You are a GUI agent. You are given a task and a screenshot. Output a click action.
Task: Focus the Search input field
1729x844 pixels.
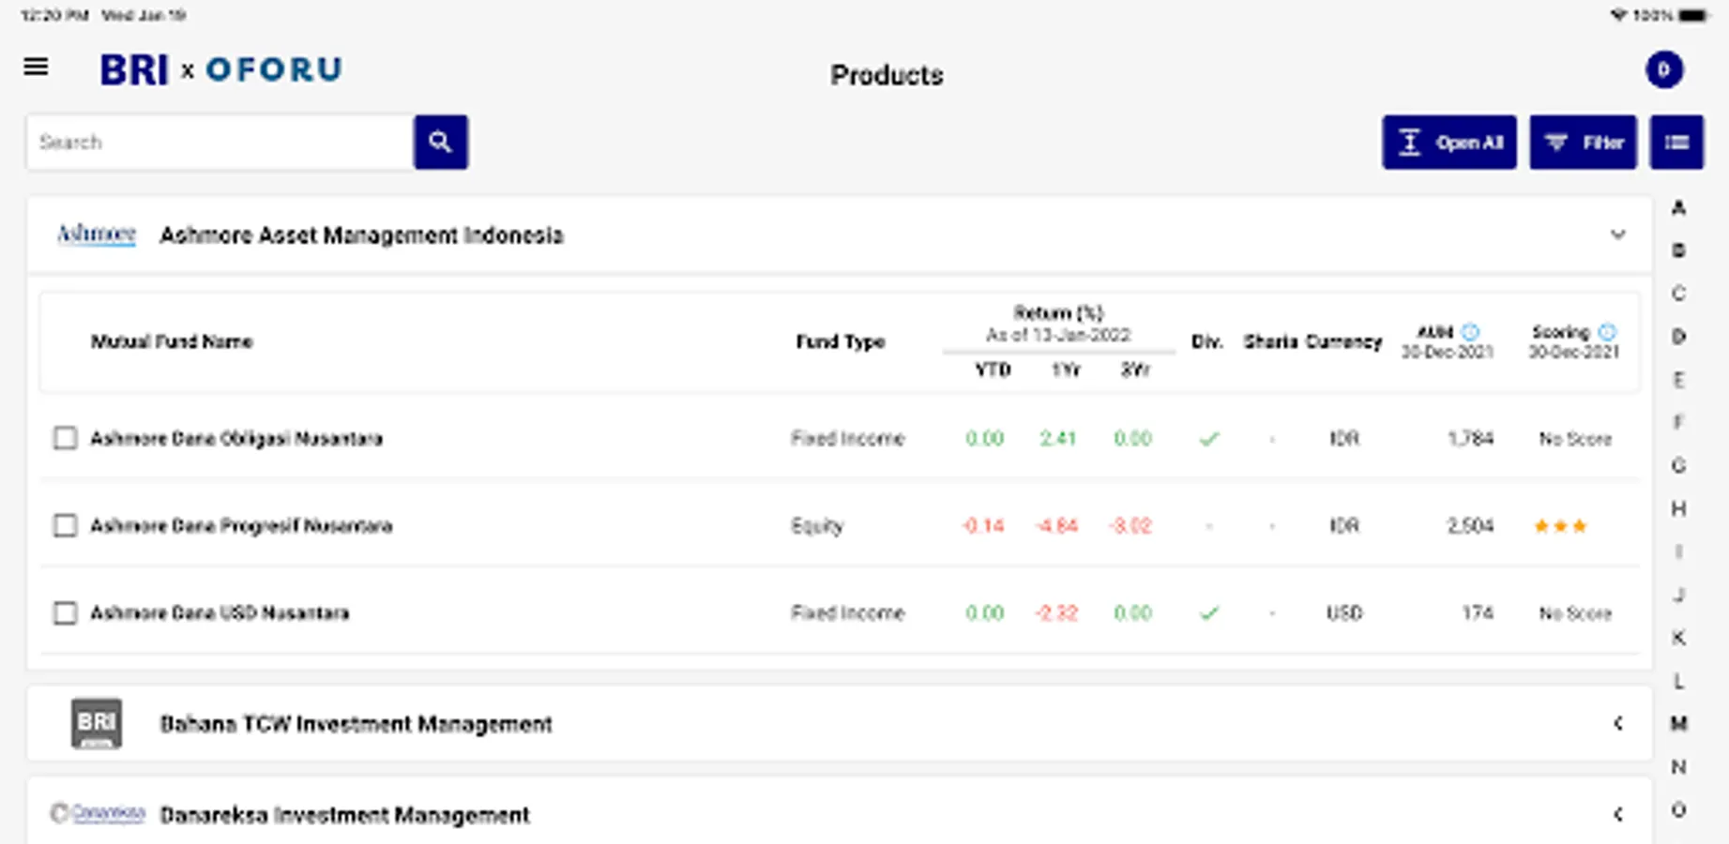point(220,143)
